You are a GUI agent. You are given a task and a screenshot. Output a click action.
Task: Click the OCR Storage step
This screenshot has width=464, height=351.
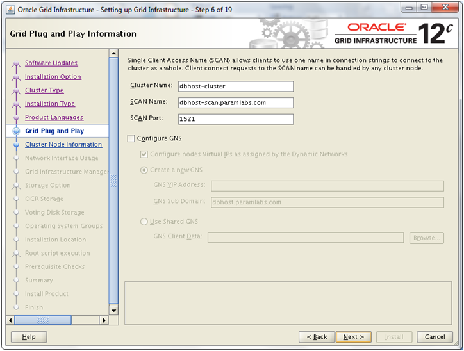click(44, 199)
